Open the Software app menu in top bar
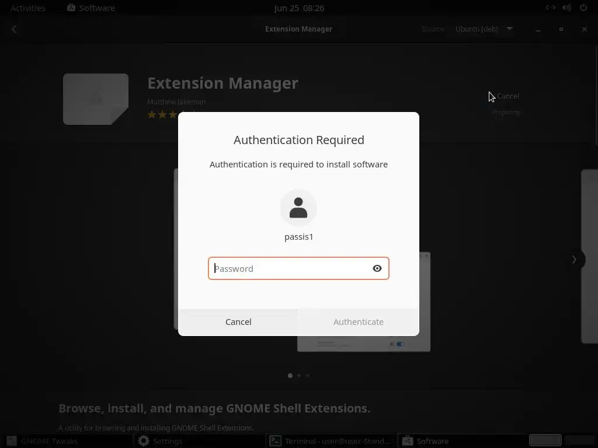This screenshot has width=598, height=448. tap(91, 8)
